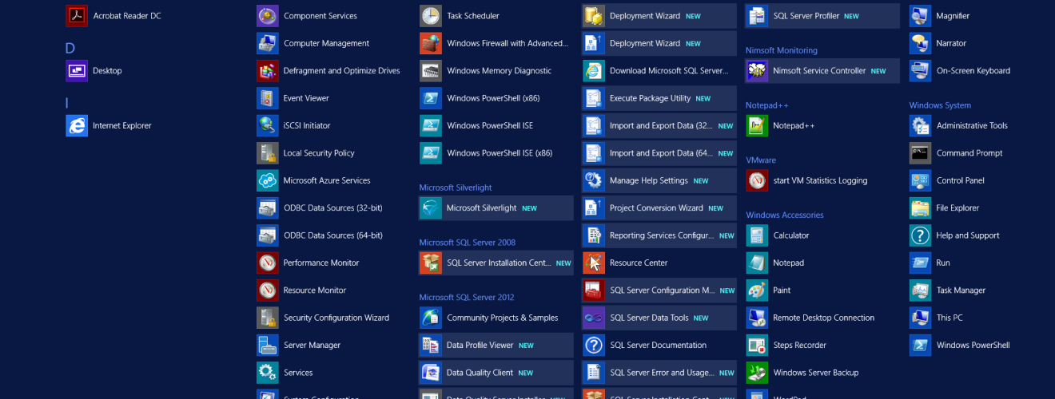Image resolution: width=1055 pixels, height=399 pixels.
Task: Open Event Viewer icon
Action: [x=268, y=98]
